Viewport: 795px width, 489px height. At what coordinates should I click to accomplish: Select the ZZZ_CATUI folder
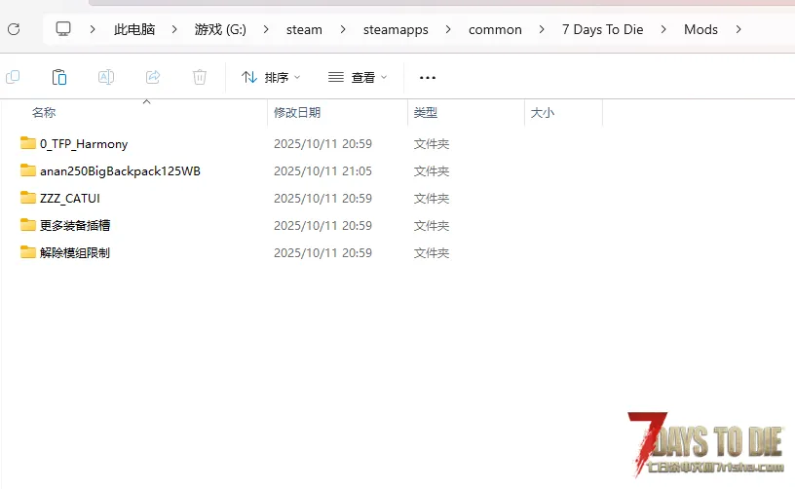(69, 198)
